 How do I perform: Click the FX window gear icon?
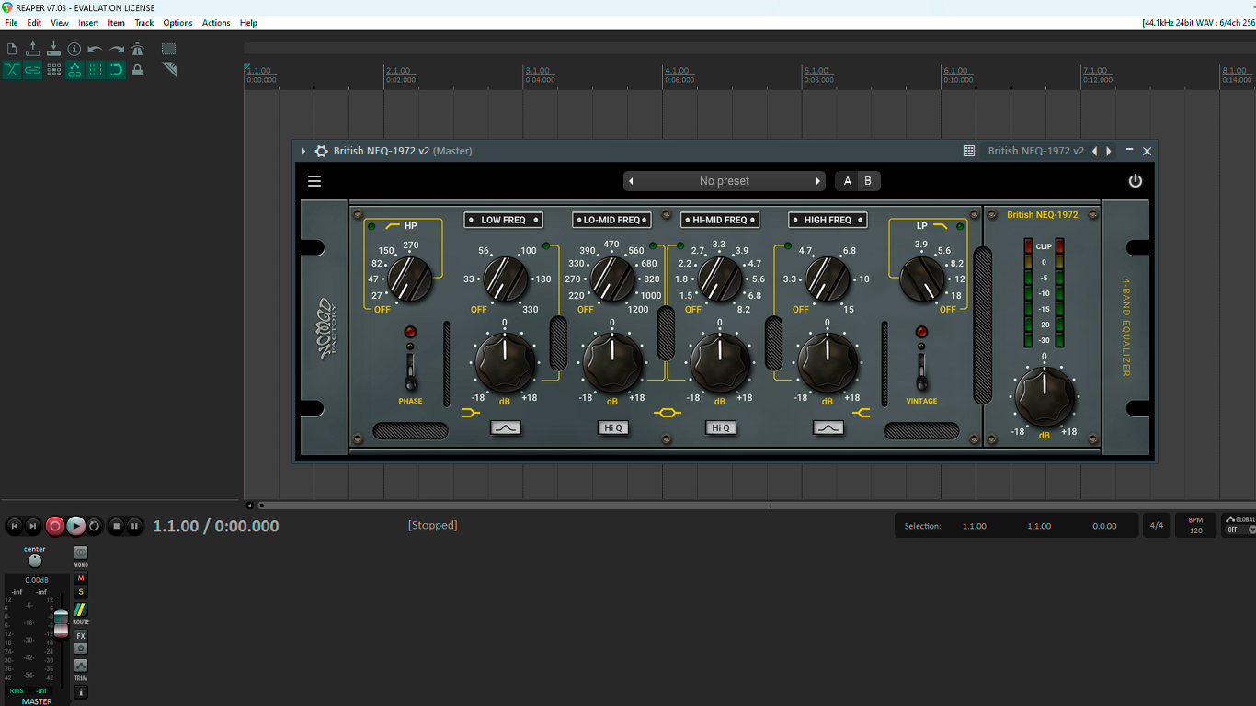321,151
